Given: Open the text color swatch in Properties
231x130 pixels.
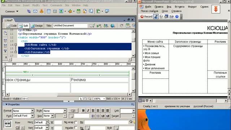Looking at the screenshot, I should pos(71,116).
